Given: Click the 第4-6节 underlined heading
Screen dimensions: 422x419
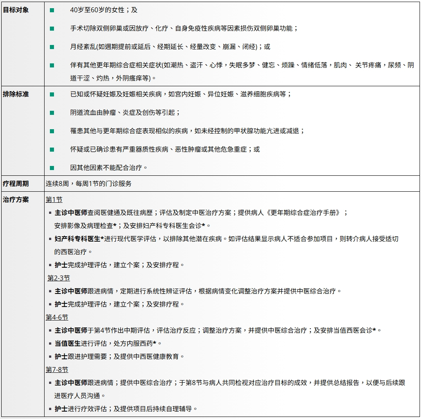Looking at the screenshot, I should (57, 317).
